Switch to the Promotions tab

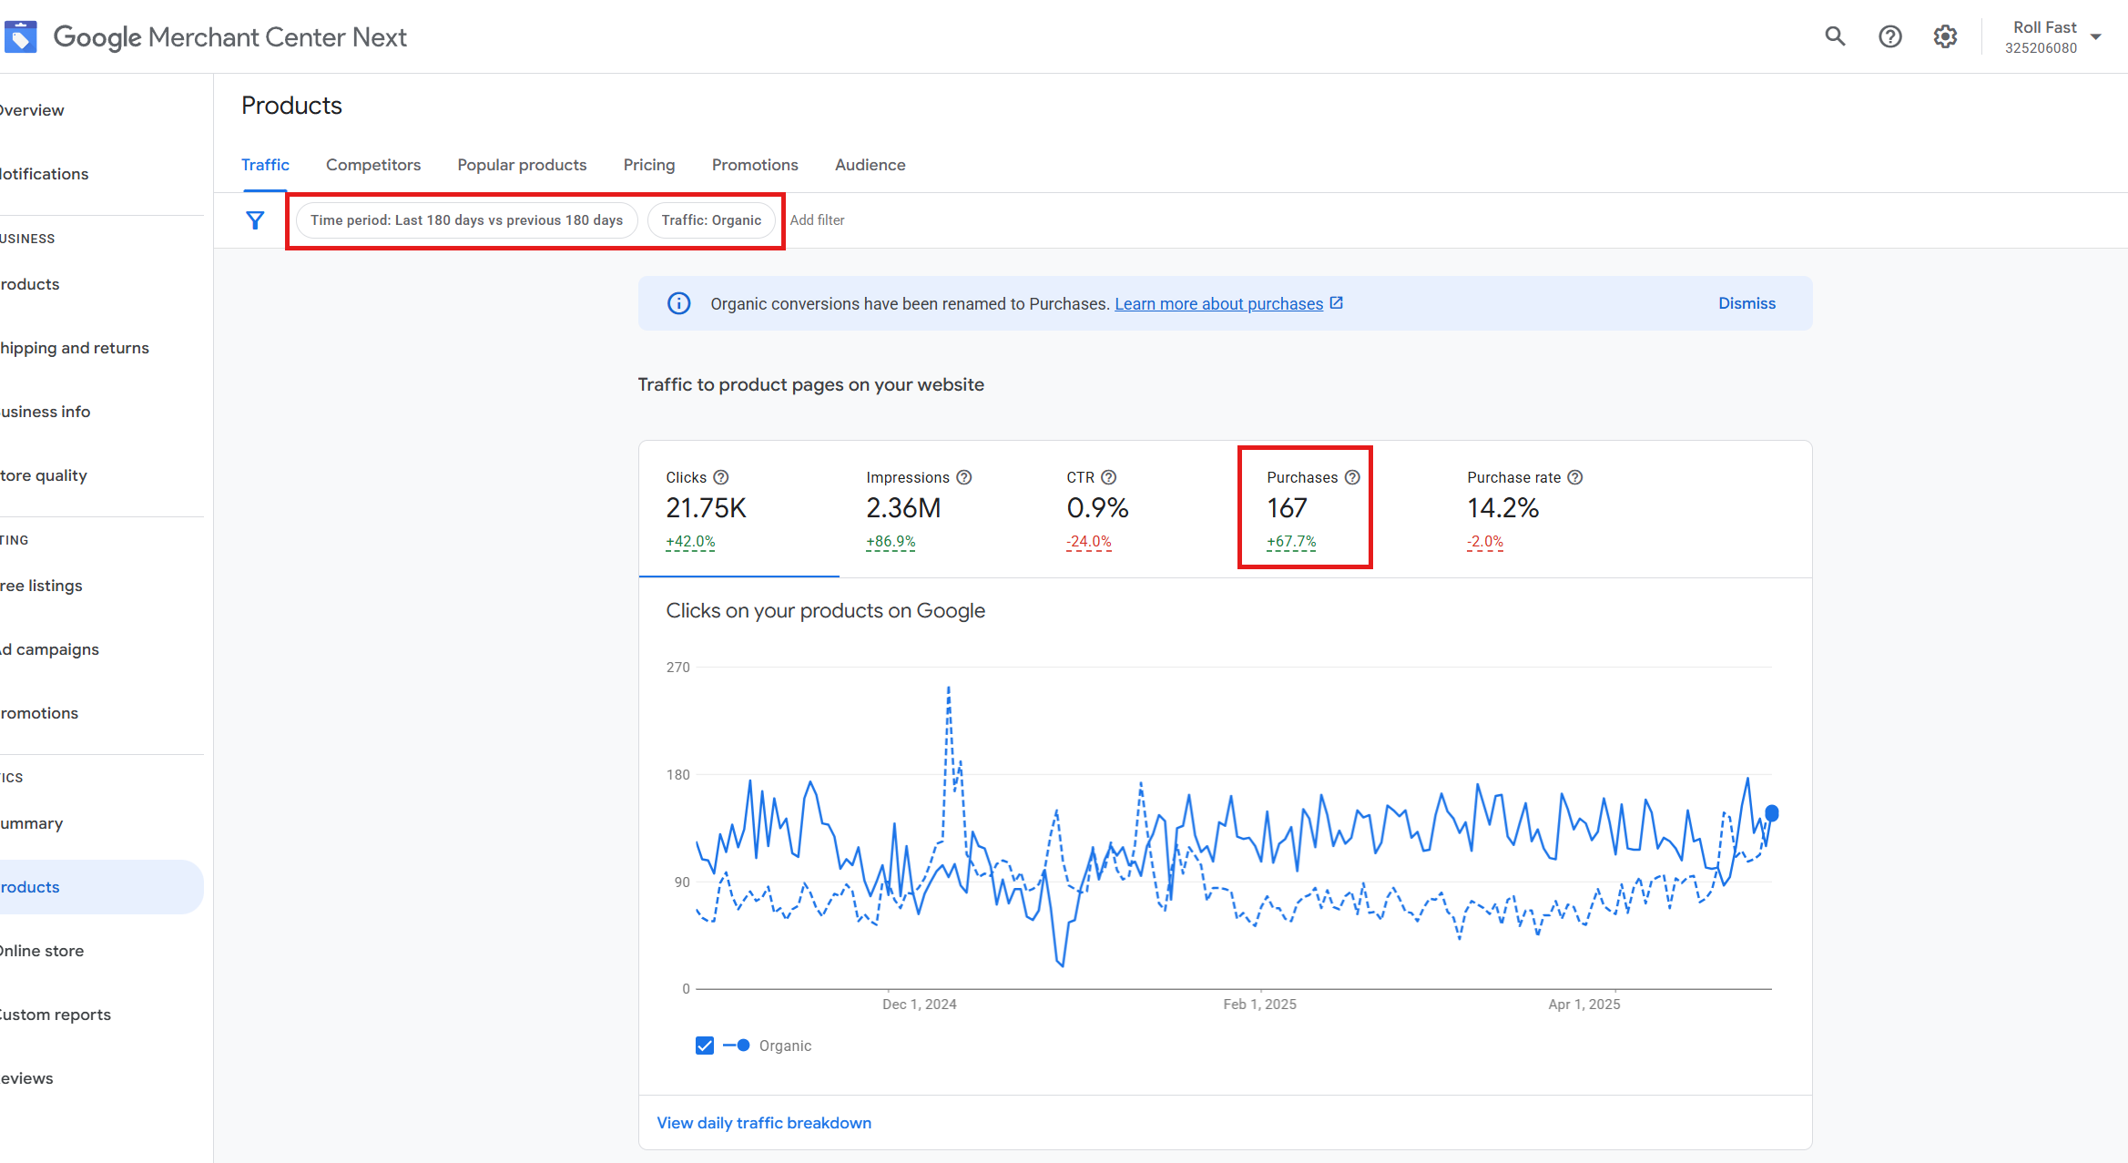pos(755,165)
